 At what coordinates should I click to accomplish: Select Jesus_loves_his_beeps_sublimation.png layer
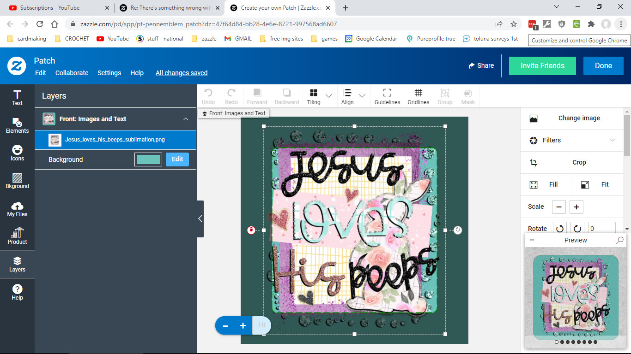coord(115,140)
